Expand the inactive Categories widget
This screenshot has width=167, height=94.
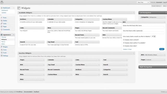127,70
